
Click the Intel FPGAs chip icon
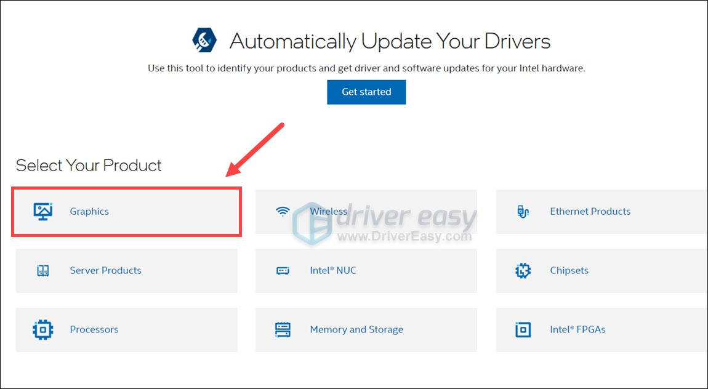point(523,329)
